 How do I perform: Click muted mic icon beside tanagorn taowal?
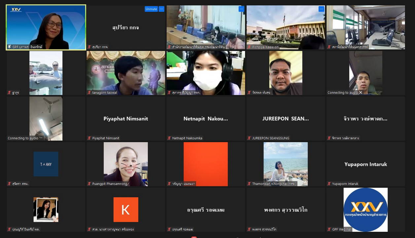89,93
